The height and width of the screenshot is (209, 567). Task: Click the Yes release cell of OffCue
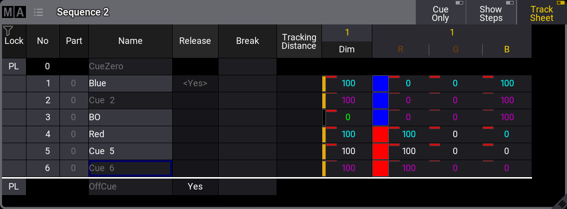coord(195,186)
